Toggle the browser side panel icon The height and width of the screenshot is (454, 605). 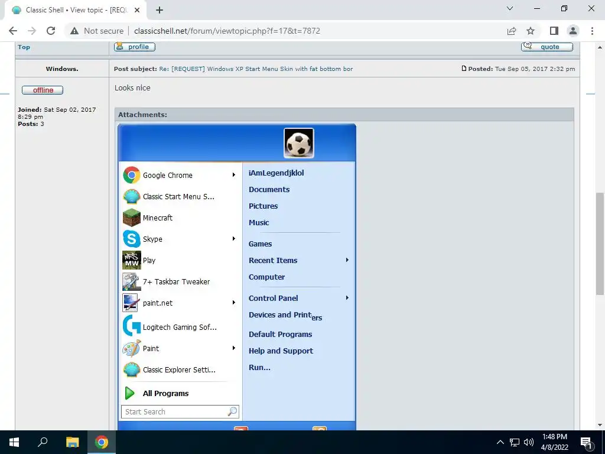pyautogui.click(x=554, y=31)
